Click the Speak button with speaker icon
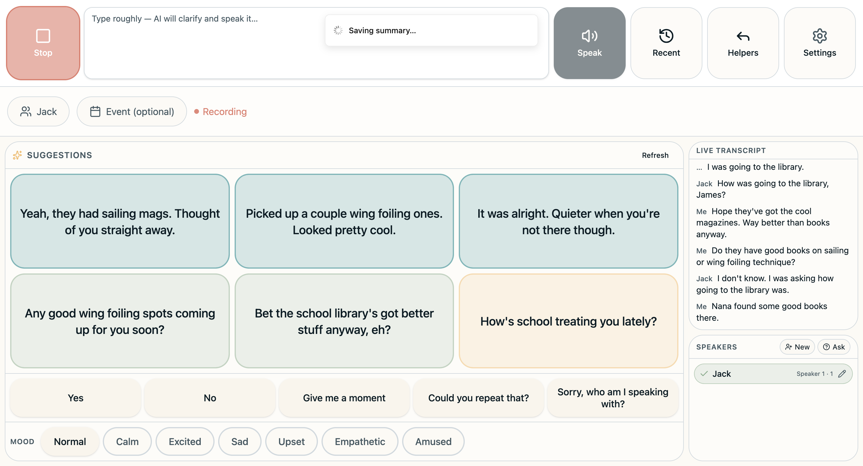The image size is (863, 466). tap(589, 43)
